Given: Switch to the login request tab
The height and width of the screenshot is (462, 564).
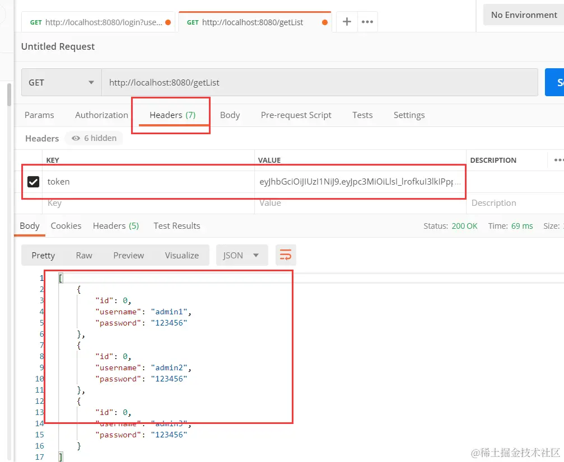Looking at the screenshot, I should [x=98, y=22].
